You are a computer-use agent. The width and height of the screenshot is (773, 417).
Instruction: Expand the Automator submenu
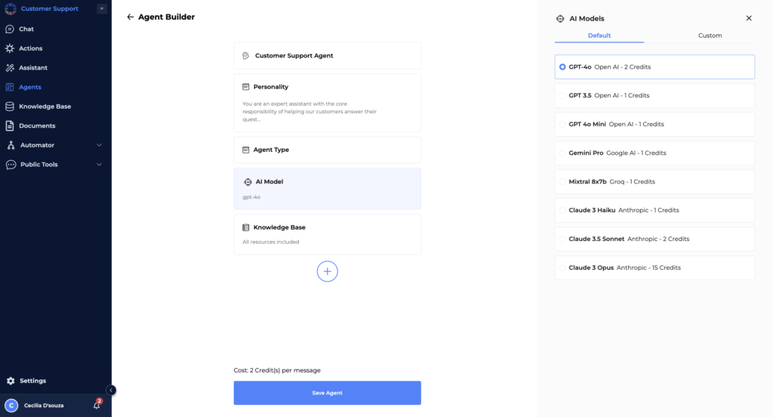coord(100,145)
